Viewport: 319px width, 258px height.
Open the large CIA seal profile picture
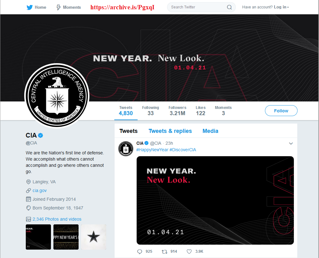(x=57, y=96)
